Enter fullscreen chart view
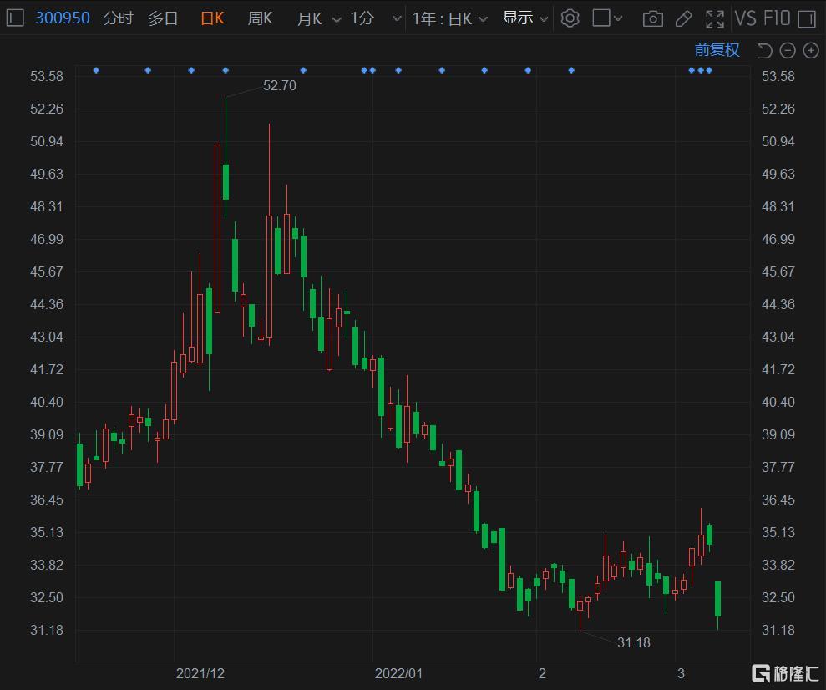The image size is (826, 690). tap(714, 19)
